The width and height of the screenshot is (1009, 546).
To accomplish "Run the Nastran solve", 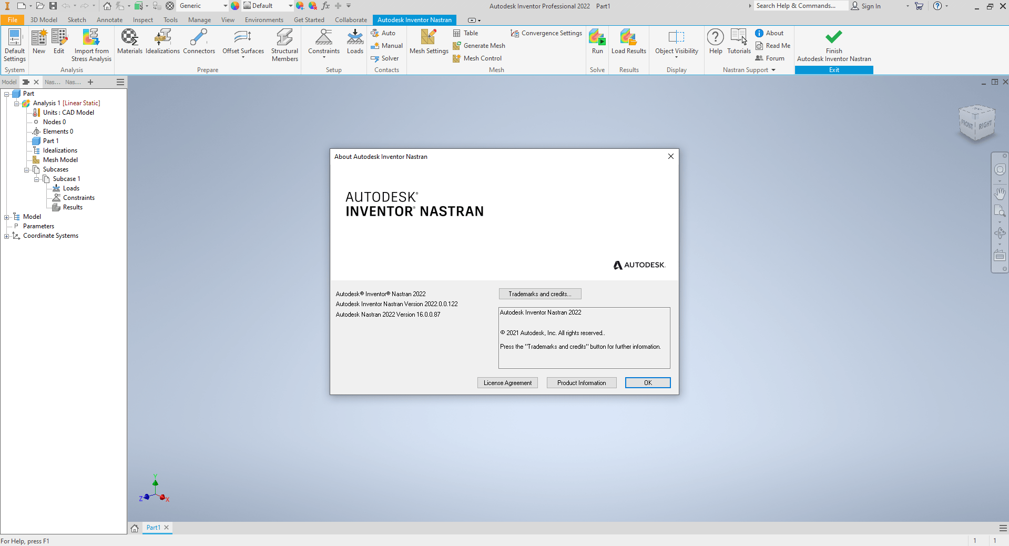I will (597, 42).
